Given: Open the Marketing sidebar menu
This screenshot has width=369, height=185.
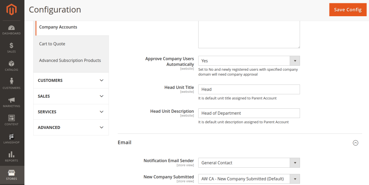Looking at the screenshot, I should [11, 102].
